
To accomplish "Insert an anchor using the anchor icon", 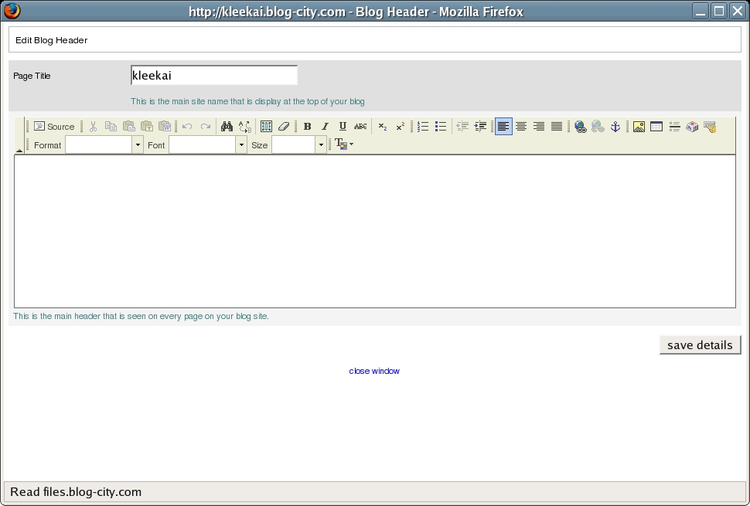I will point(615,127).
